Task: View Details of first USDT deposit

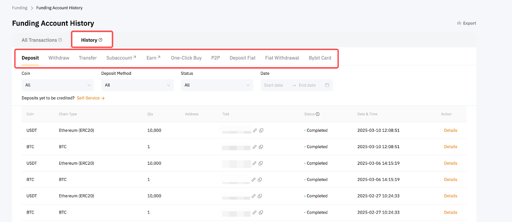Action: pyautogui.click(x=450, y=130)
